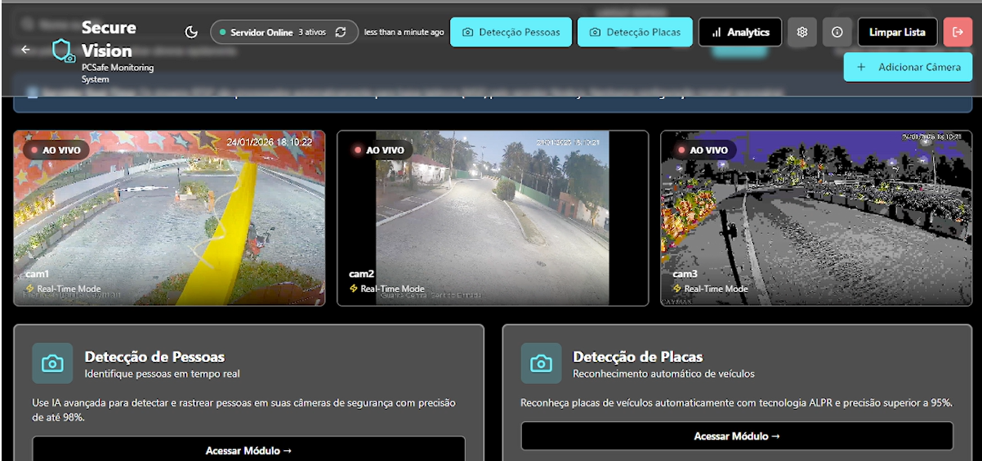Open Detecção Pessoas from the header
Viewport: 982px width, 461px height.
click(511, 32)
